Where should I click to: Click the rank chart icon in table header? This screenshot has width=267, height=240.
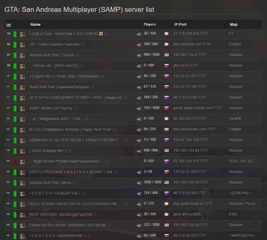[x=9, y=25]
